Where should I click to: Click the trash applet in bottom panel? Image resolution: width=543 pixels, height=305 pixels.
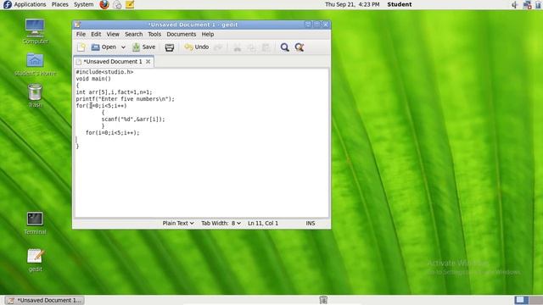(323, 300)
